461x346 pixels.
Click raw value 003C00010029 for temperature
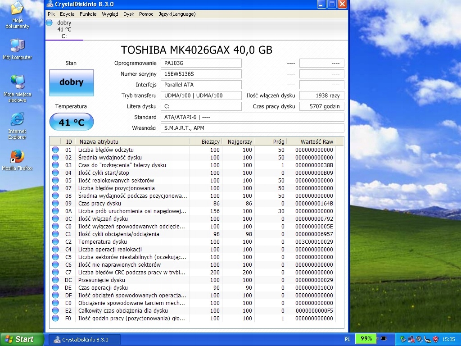click(x=314, y=241)
